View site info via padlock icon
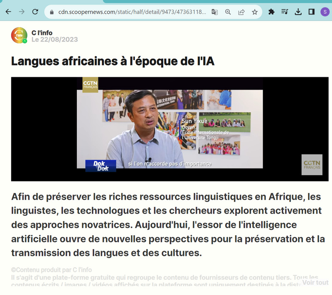This screenshot has height=295, width=332. (52, 12)
